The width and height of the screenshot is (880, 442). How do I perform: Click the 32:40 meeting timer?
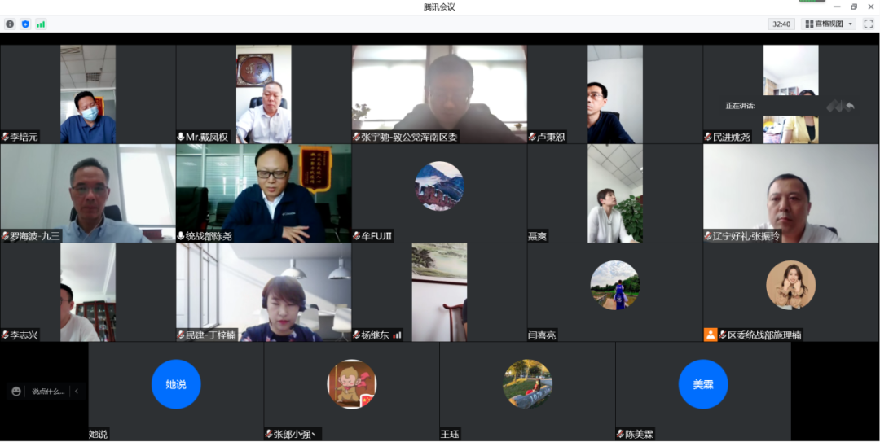[x=781, y=24]
